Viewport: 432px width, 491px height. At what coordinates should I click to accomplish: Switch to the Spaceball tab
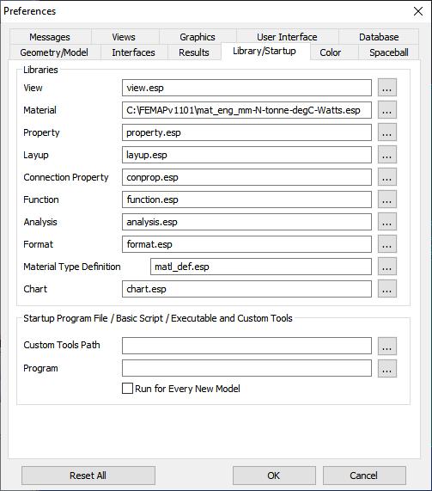click(389, 52)
